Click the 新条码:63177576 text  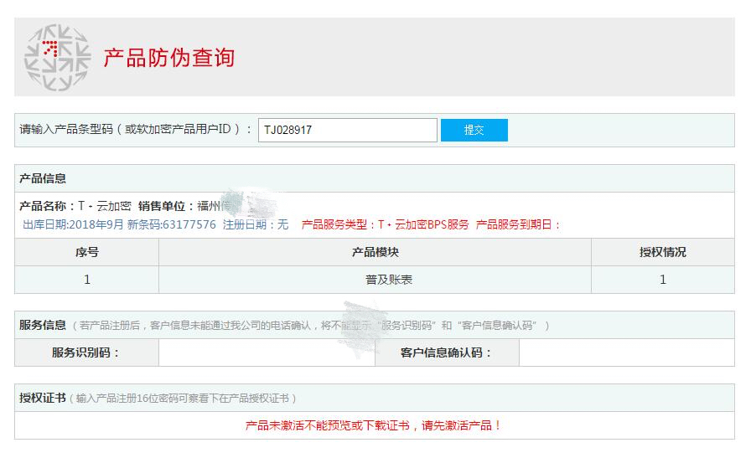(x=172, y=224)
